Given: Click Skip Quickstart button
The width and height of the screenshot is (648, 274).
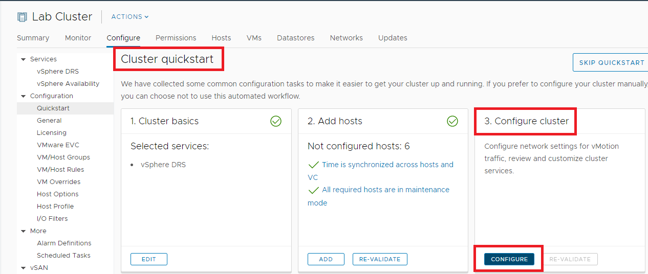Looking at the screenshot, I should point(611,63).
